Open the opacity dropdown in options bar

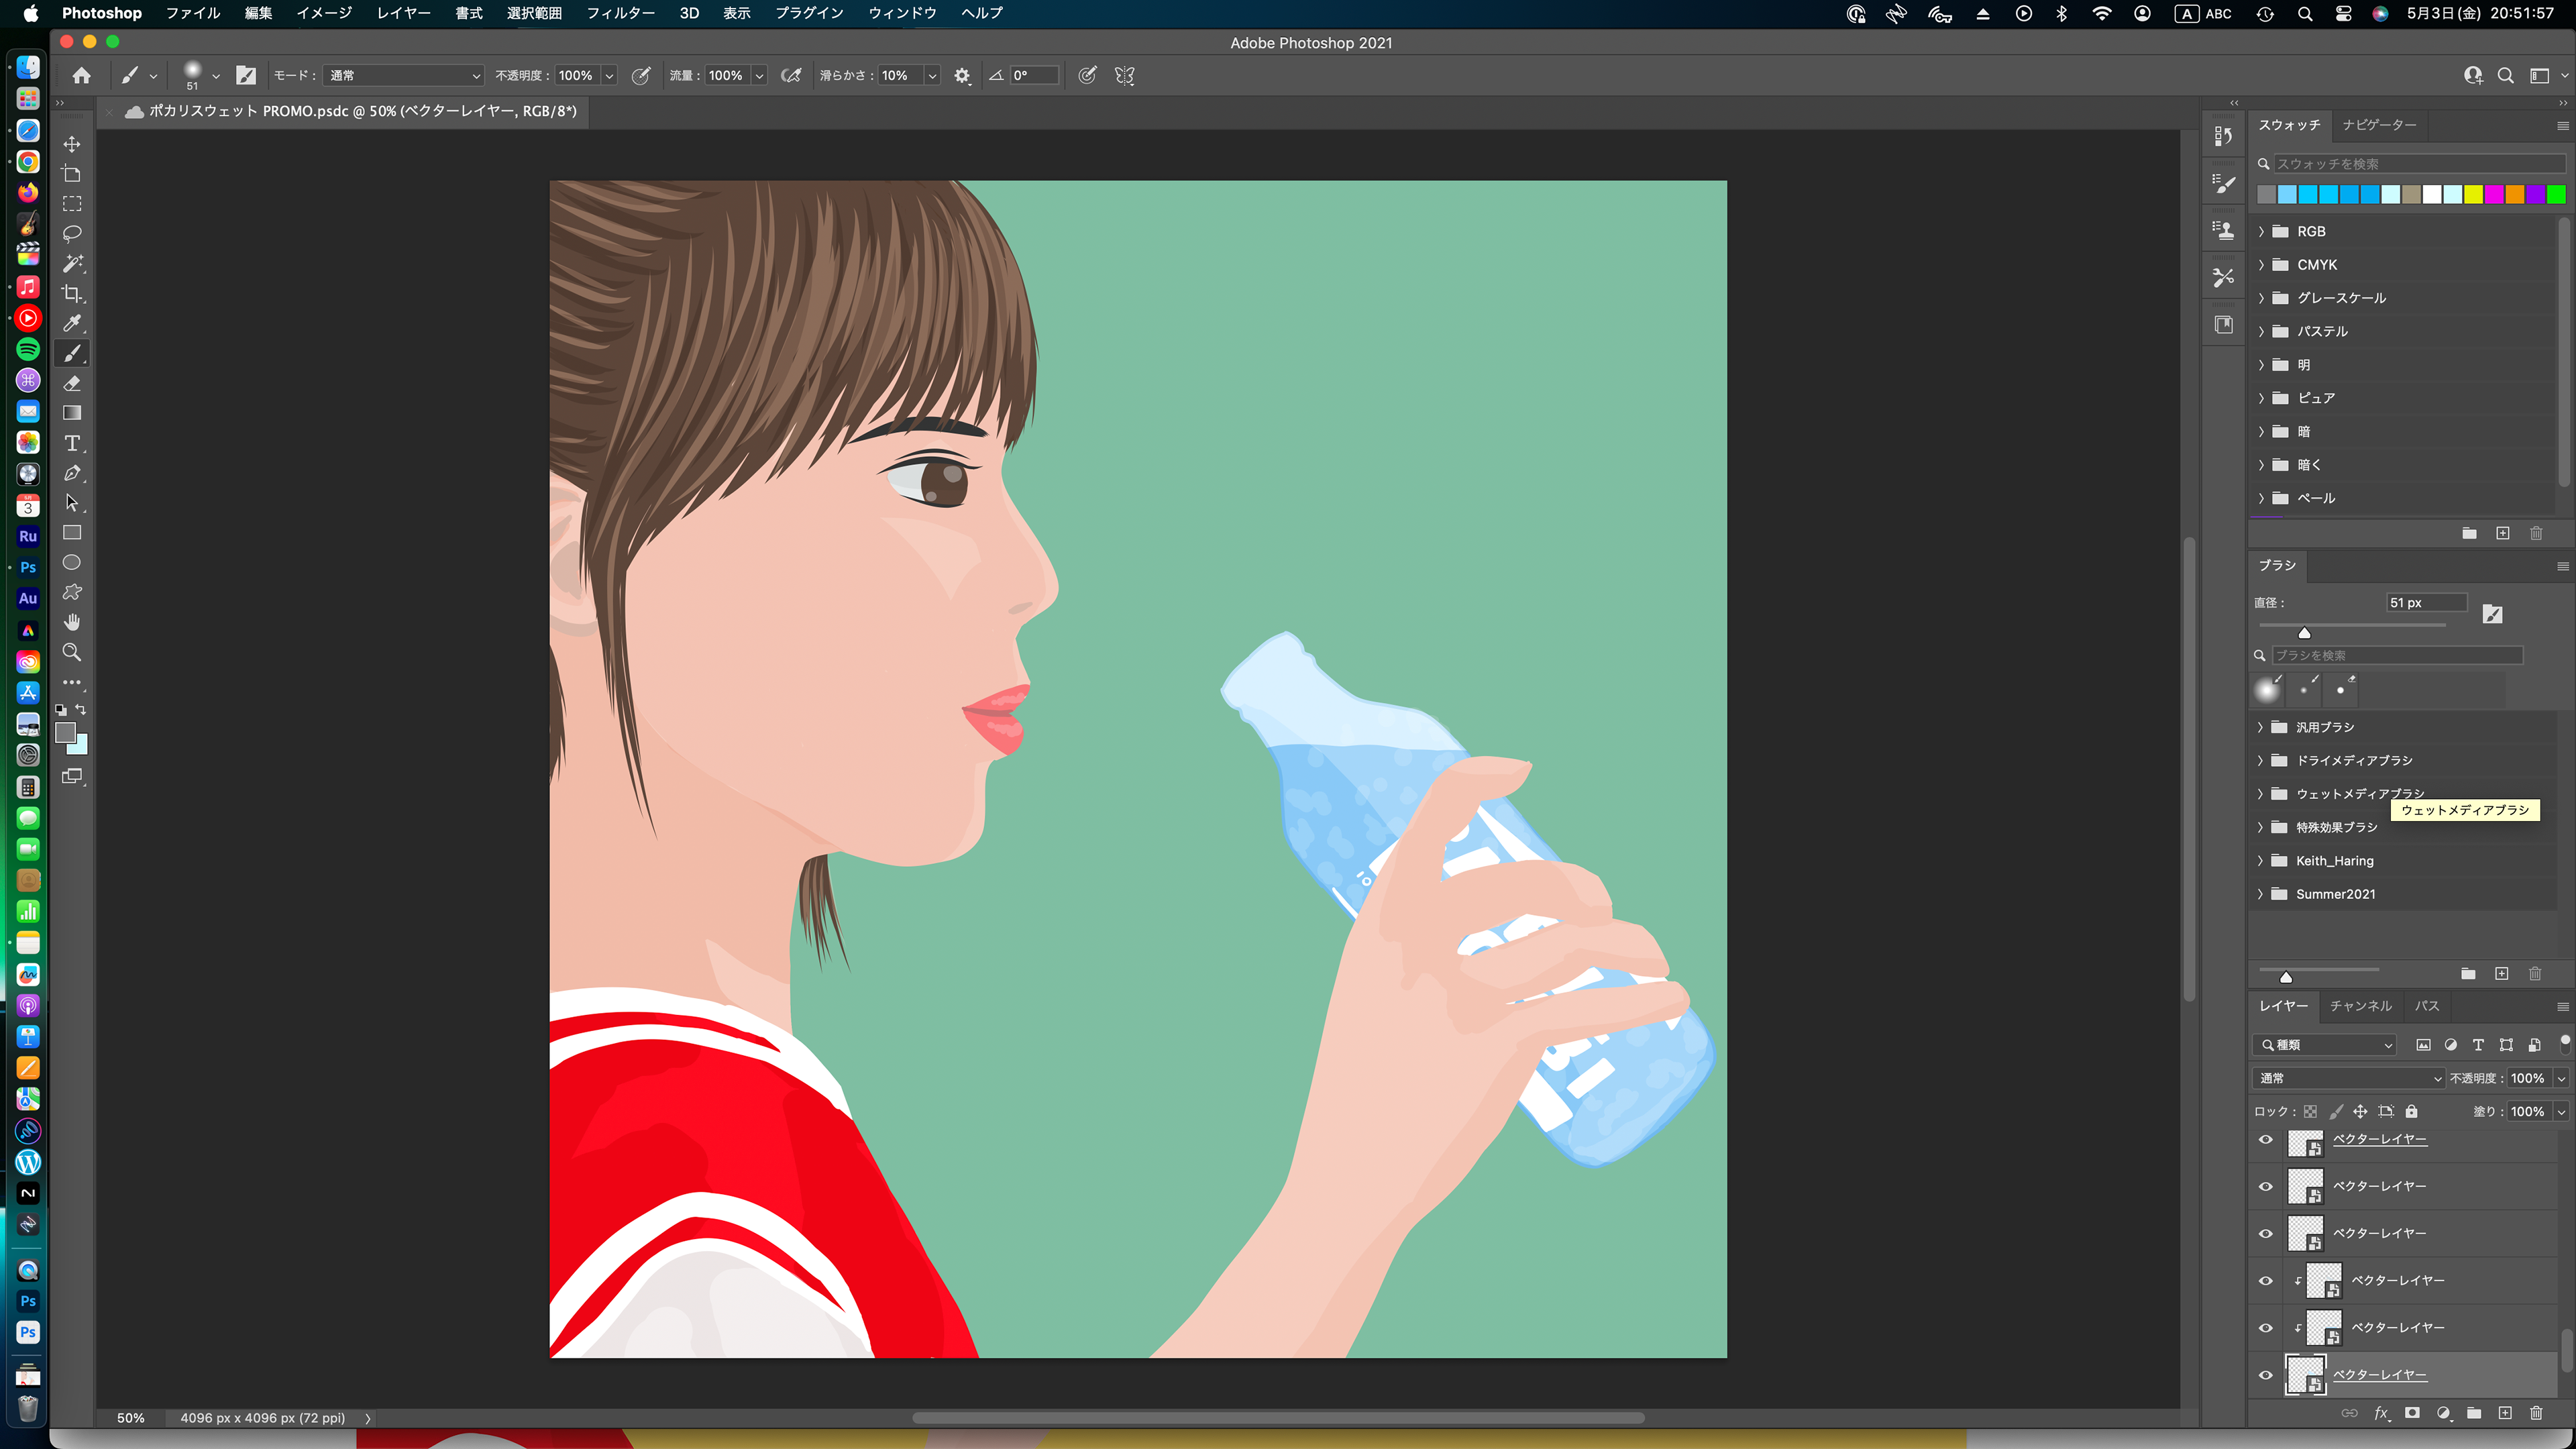tap(609, 76)
